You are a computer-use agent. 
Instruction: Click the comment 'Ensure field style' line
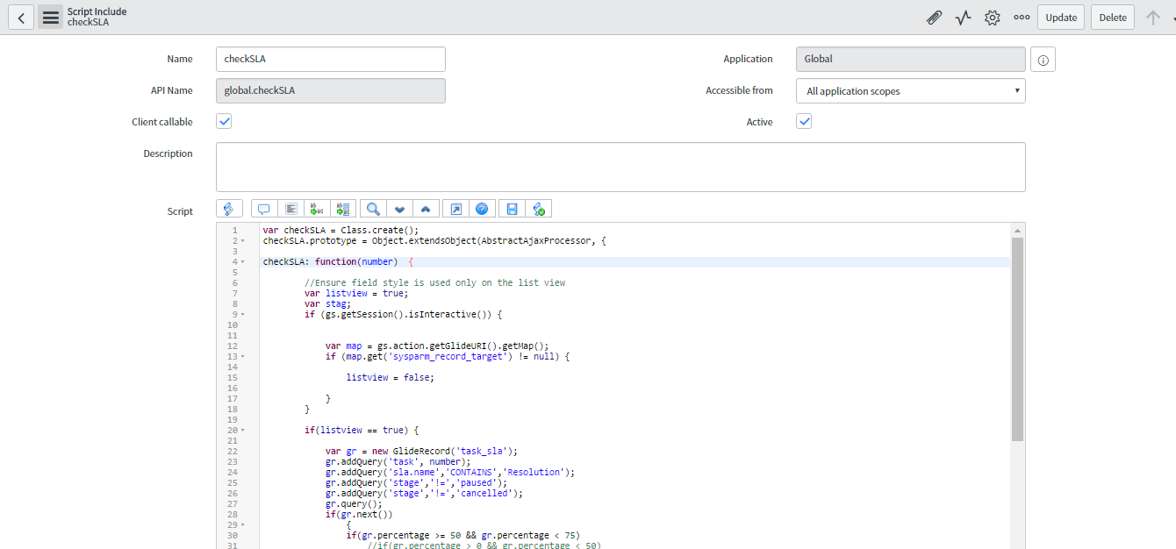tap(434, 282)
